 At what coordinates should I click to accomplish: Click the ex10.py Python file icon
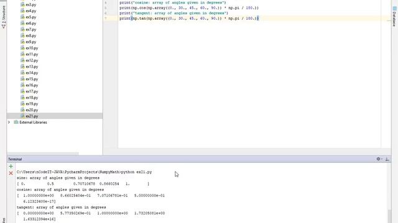click(22, 48)
